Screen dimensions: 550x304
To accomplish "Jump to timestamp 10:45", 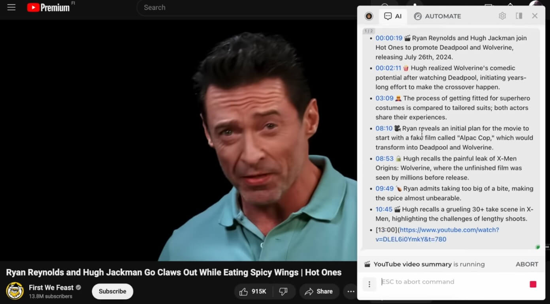I will click(x=384, y=209).
